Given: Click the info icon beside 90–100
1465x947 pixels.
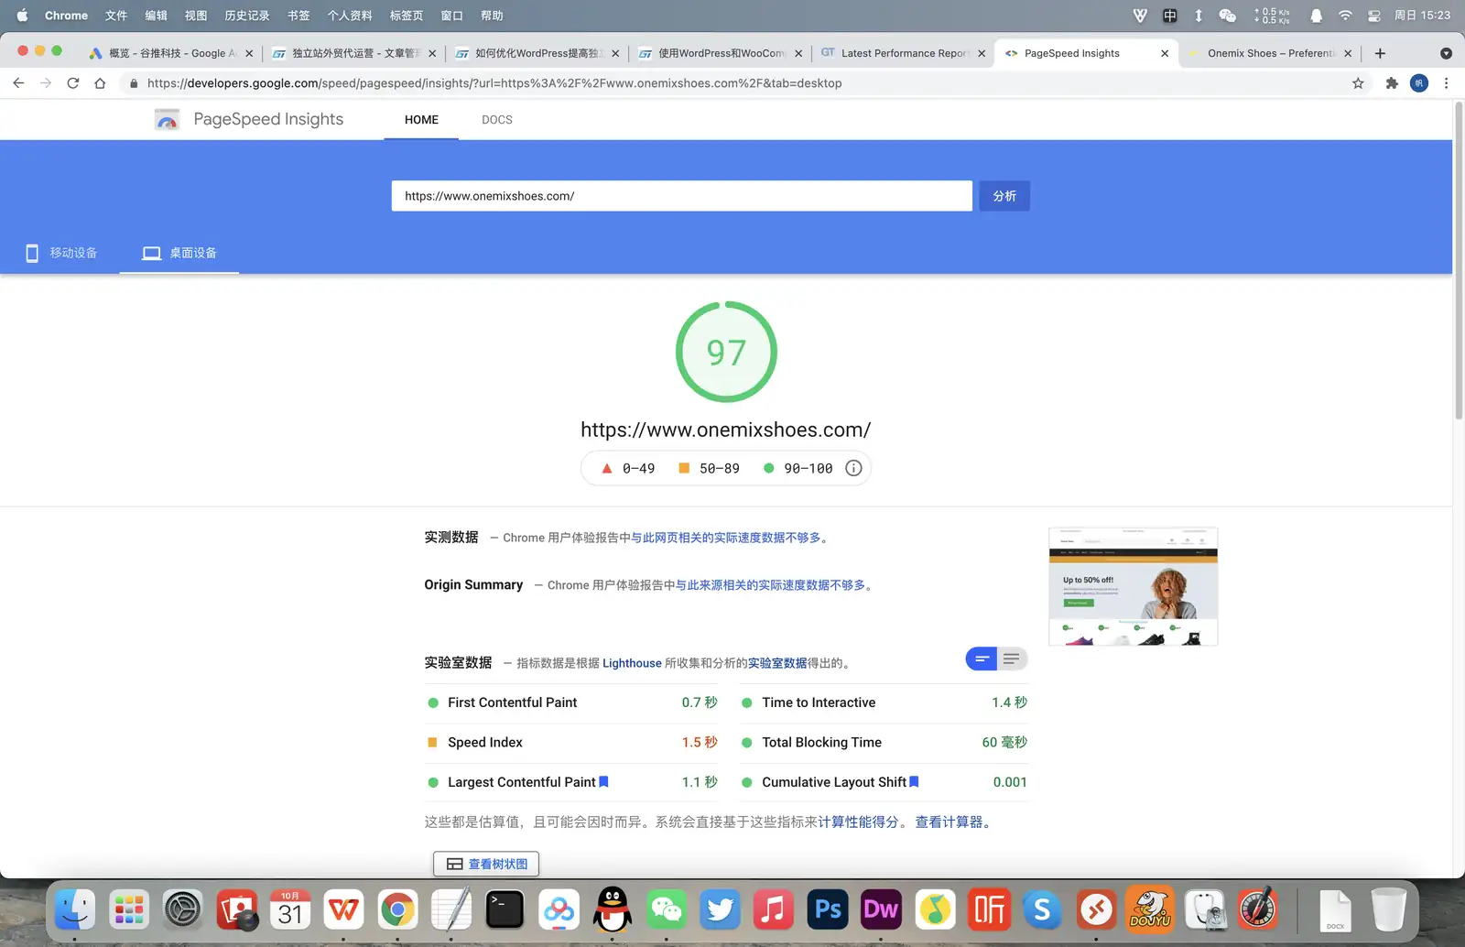Looking at the screenshot, I should 853,468.
